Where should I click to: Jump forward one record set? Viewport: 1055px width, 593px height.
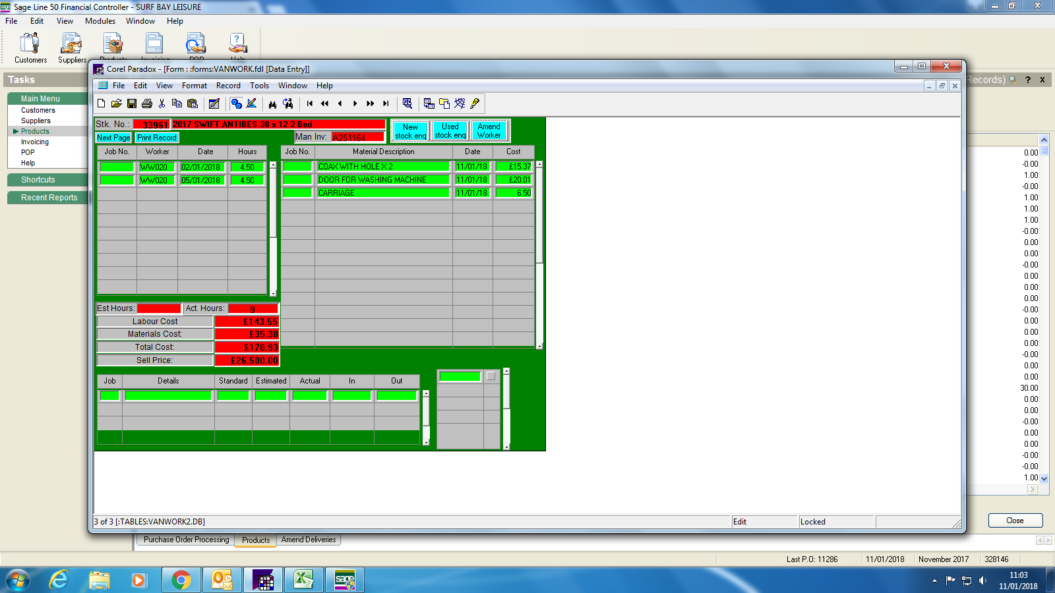point(371,103)
